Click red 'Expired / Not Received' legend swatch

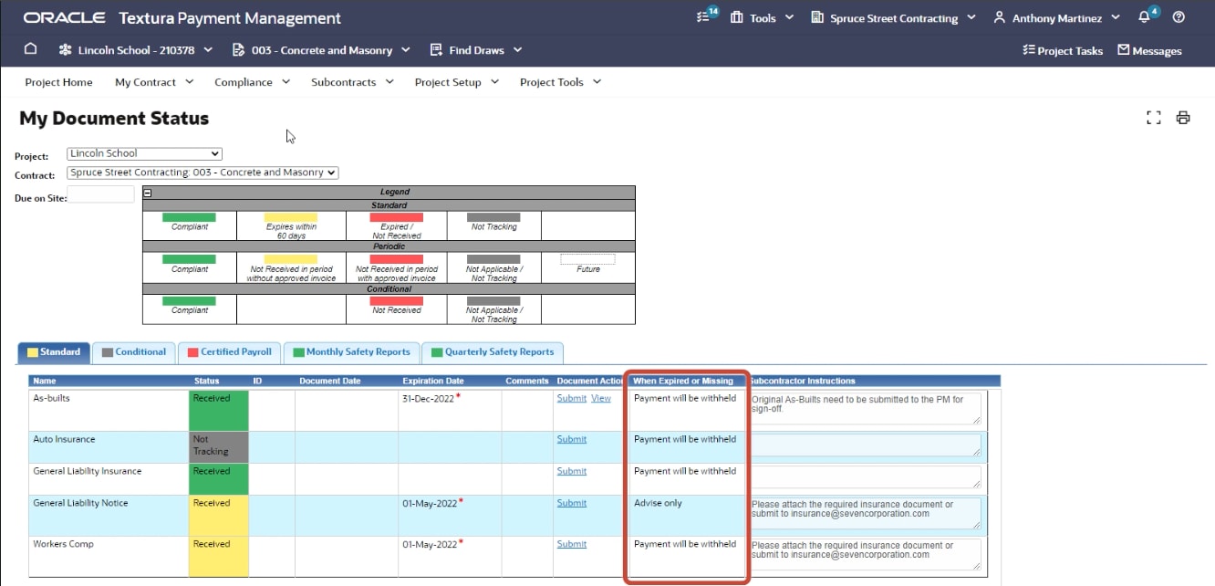tap(396, 218)
